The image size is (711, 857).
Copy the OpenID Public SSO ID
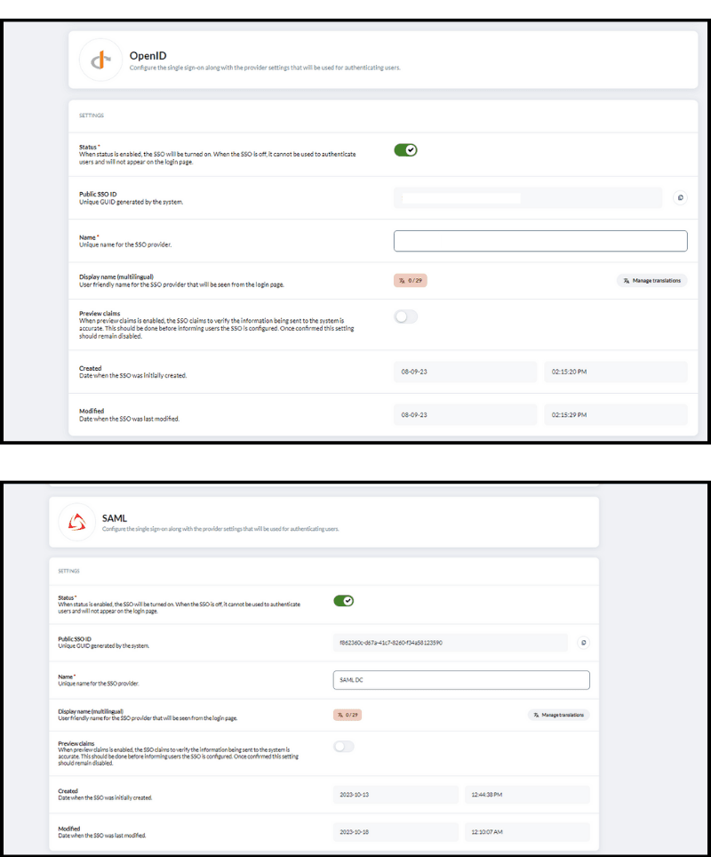coord(680,198)
